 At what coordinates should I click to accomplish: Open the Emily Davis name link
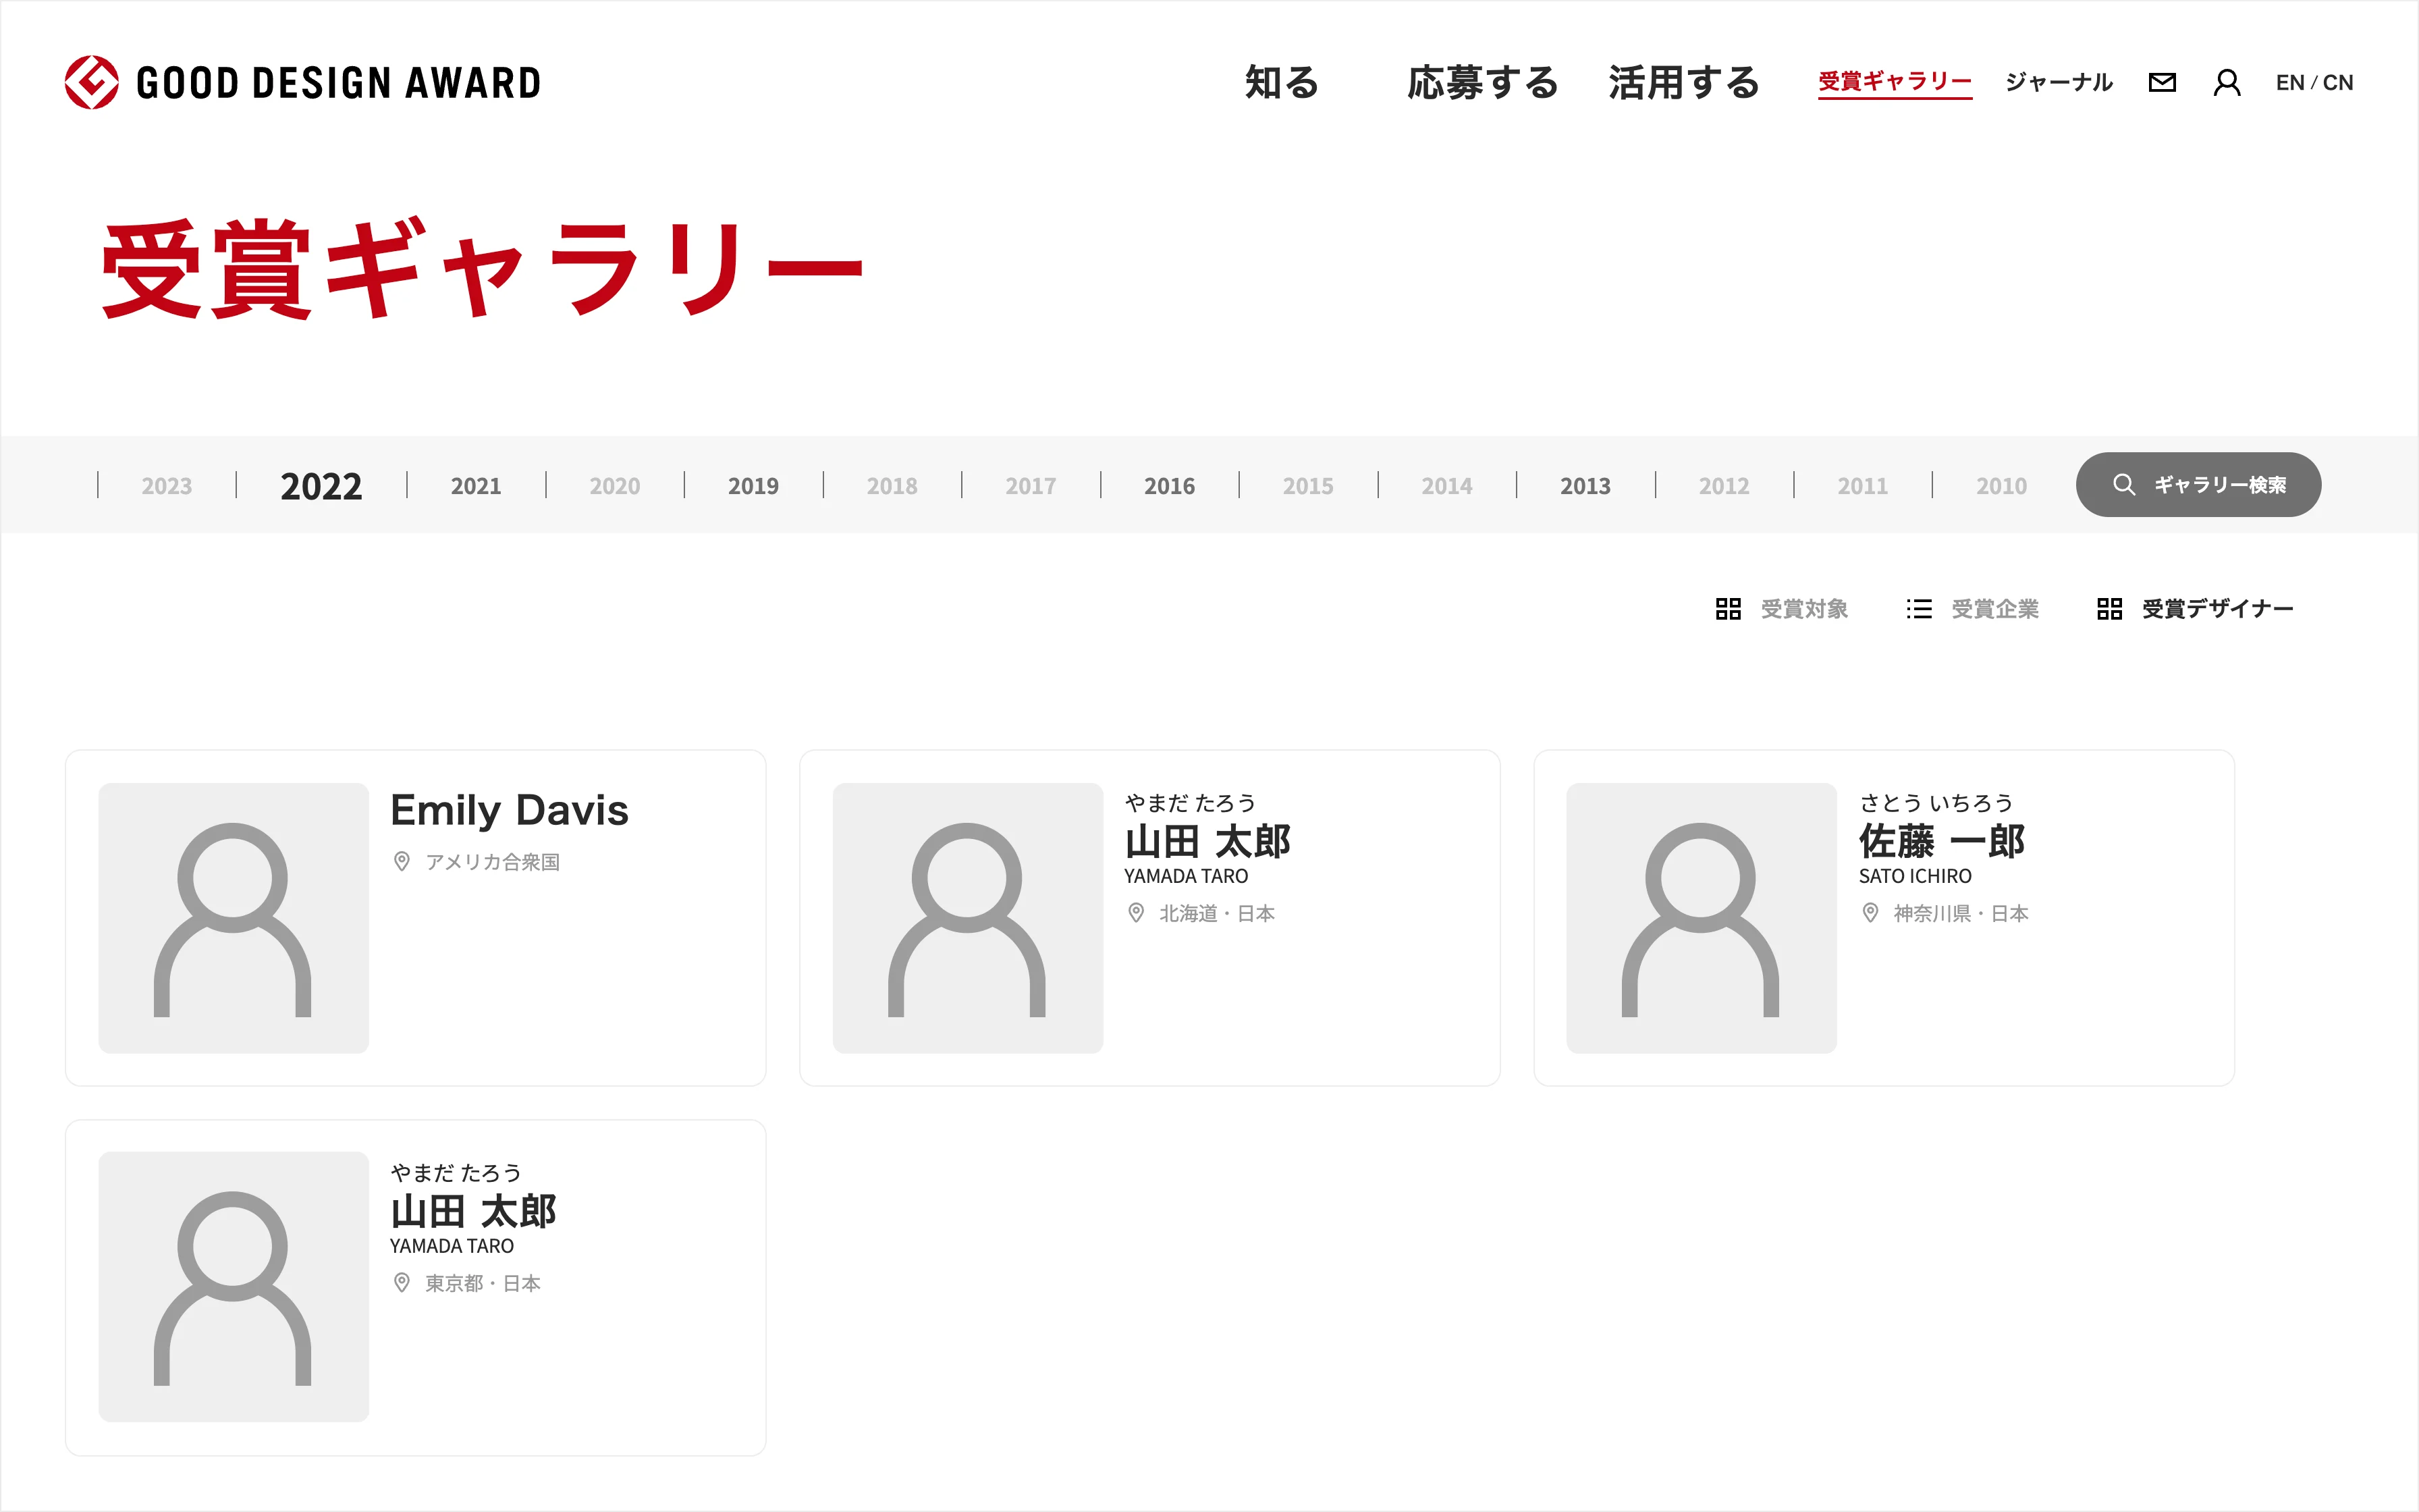[509, 810]
